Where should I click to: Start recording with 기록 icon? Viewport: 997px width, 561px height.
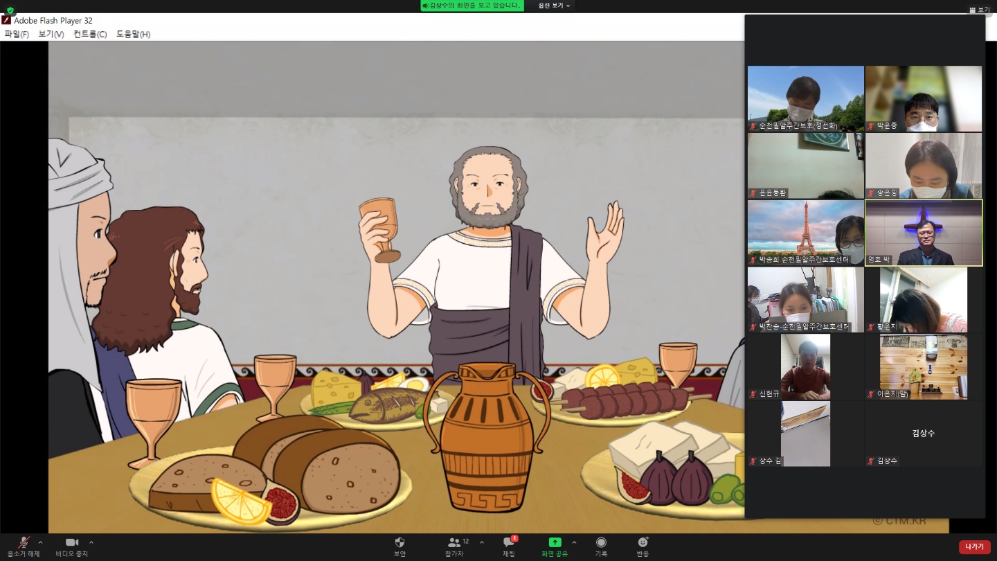[x=601, y=542]
